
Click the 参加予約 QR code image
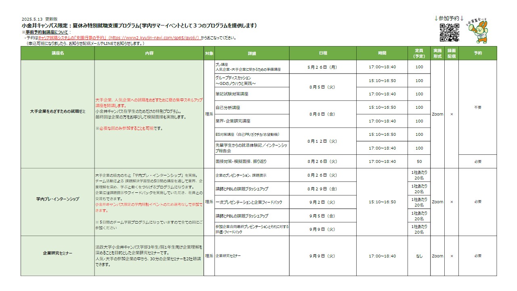[x=450, y=33]
